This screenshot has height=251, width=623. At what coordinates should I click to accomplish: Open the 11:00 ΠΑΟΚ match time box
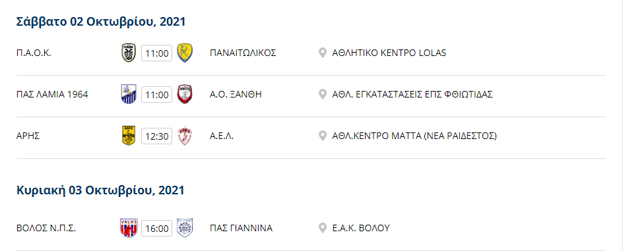[157, 53]
